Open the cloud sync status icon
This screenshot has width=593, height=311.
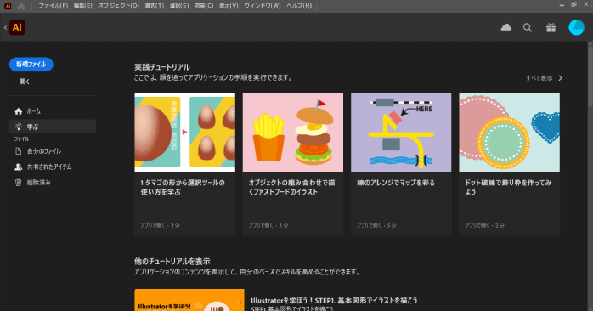coord(506,28)
